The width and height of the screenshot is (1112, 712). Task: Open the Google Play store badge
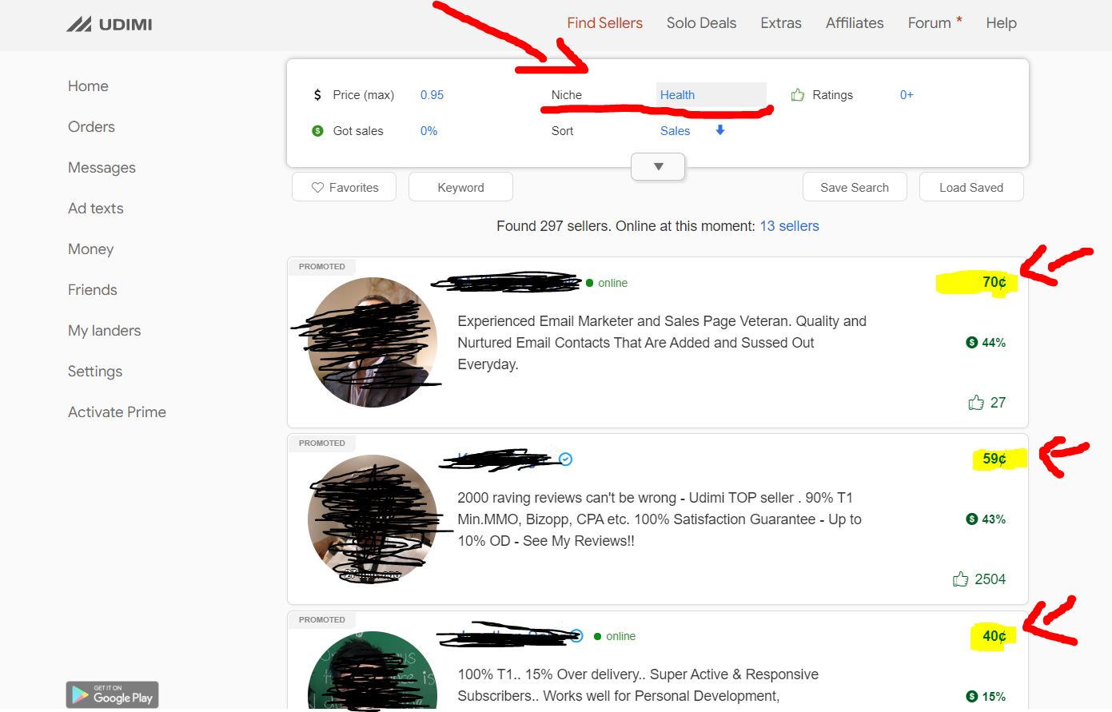[112, 694]
